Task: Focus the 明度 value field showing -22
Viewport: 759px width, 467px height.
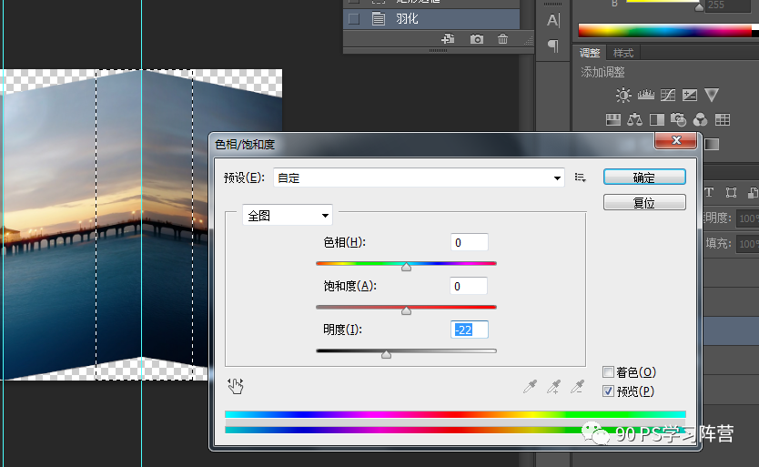Action: (469, 330)
